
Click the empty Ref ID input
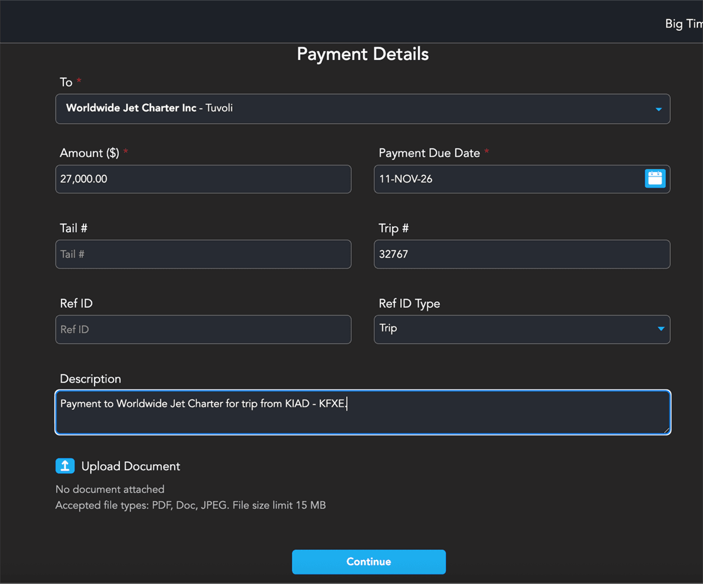(203, 329)
